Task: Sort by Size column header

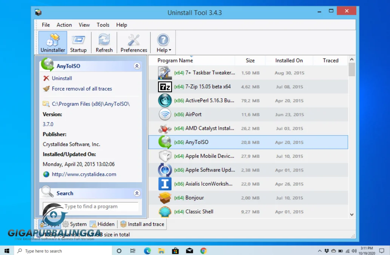Action: [x=250, y=61]
